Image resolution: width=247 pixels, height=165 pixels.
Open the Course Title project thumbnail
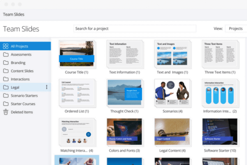[x=77, y=54]
